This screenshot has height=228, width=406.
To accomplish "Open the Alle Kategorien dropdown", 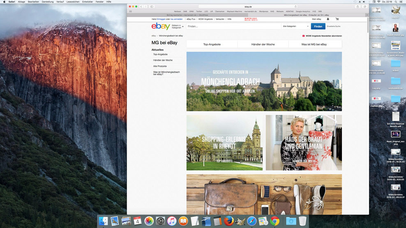I will point(296,26).
